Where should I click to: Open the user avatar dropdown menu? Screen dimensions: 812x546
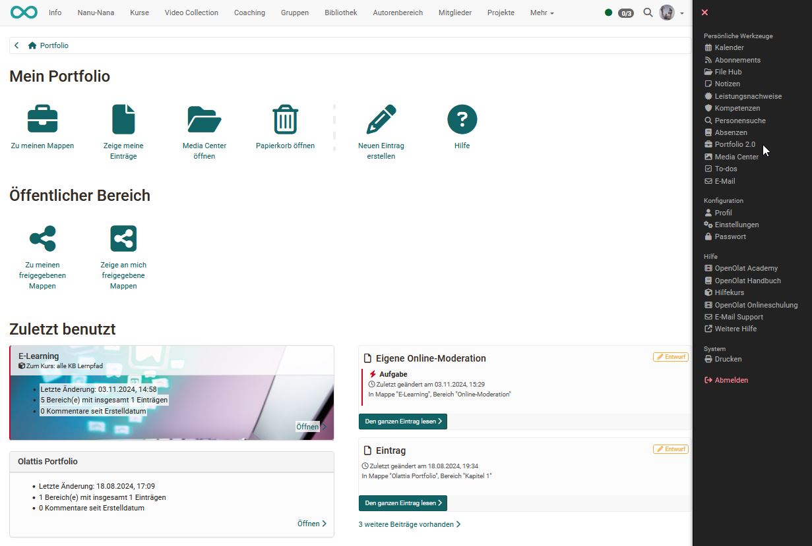tap(671, 13)
